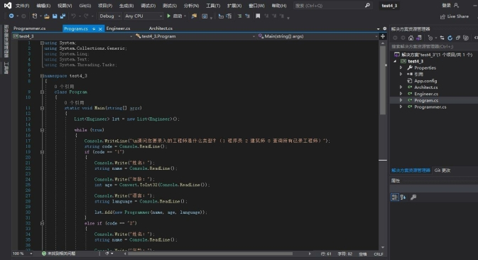
Task: Open the Git(G) menu
Action: [x=85, y=6]
